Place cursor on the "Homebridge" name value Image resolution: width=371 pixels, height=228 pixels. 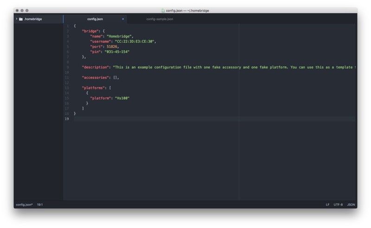click(120, 36)
